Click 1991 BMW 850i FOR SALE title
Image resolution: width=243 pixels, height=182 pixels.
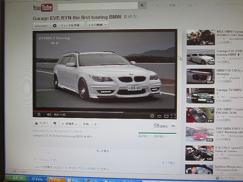click(229, 130)
